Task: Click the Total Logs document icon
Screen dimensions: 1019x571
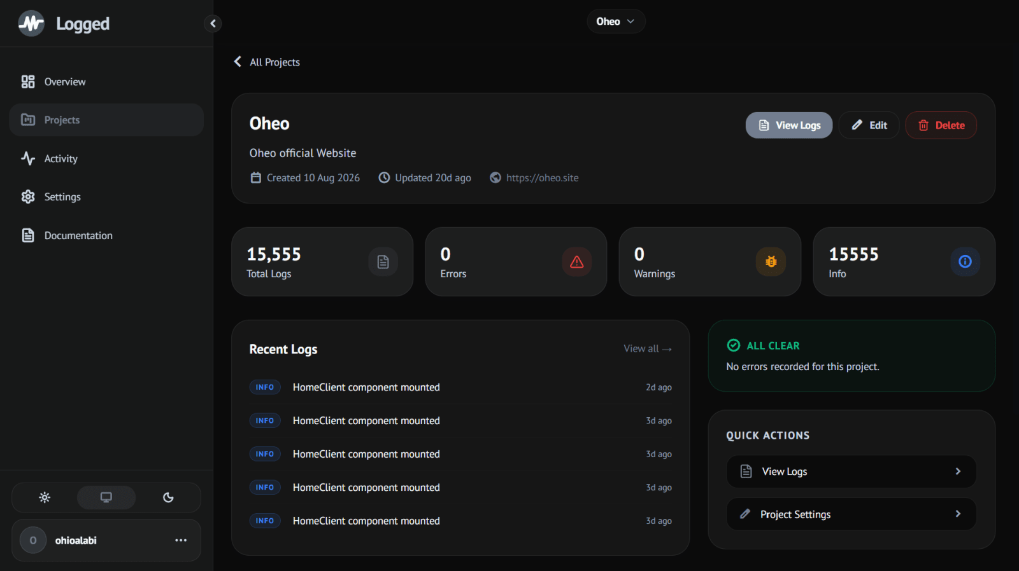Action: (383, 262)
